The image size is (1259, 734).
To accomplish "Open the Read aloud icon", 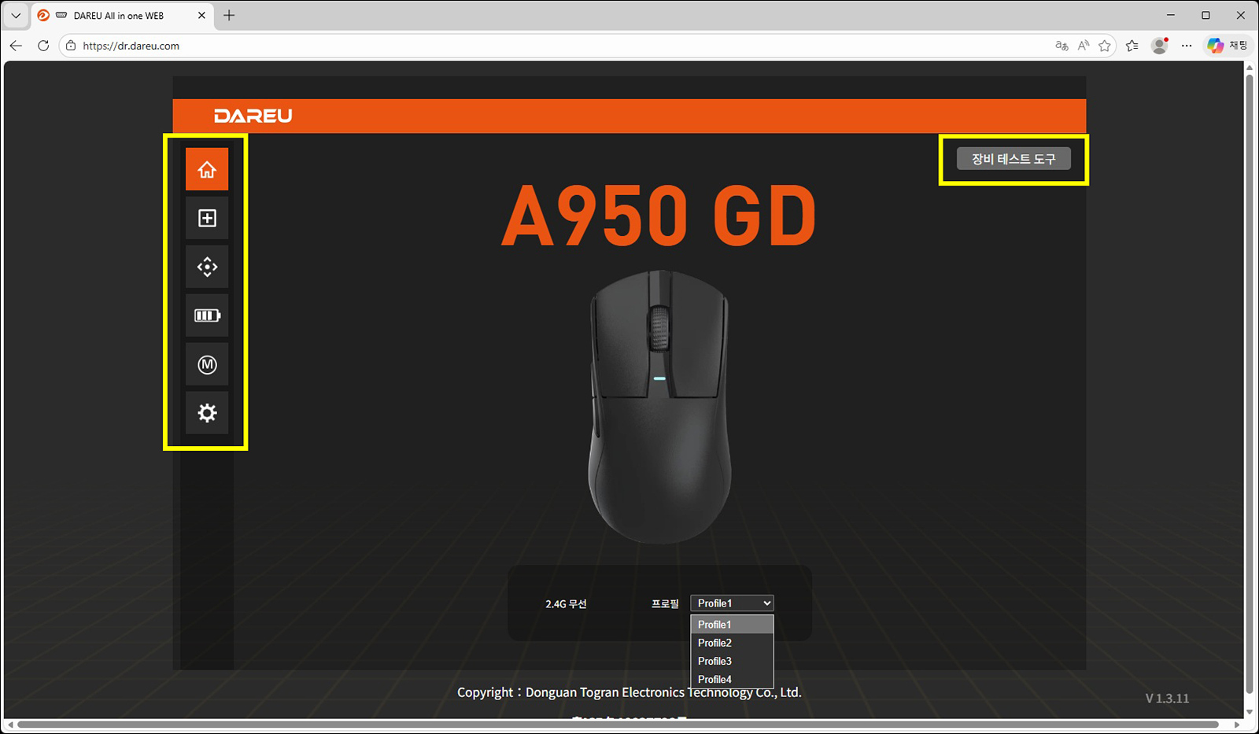I will (1084, 46).
